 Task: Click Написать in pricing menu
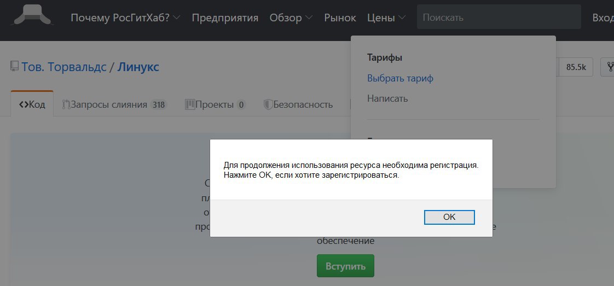point(387,98)
